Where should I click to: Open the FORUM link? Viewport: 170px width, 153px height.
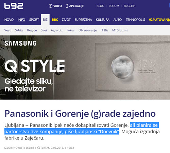[x=114, y=6]
